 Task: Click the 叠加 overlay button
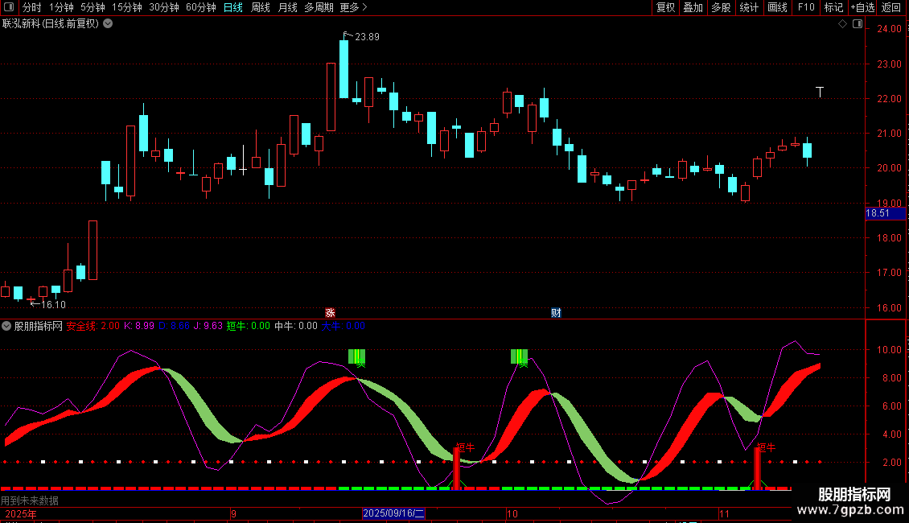693,7
